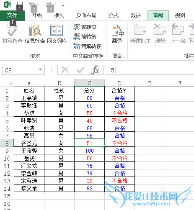Viewport: 194px width, 210px height.
Task: Click the Redo arrow icon
Action: click(49, 5)
